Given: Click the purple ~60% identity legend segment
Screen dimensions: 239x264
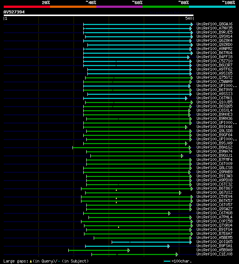Looking at the screenshot, I should 119,7.
